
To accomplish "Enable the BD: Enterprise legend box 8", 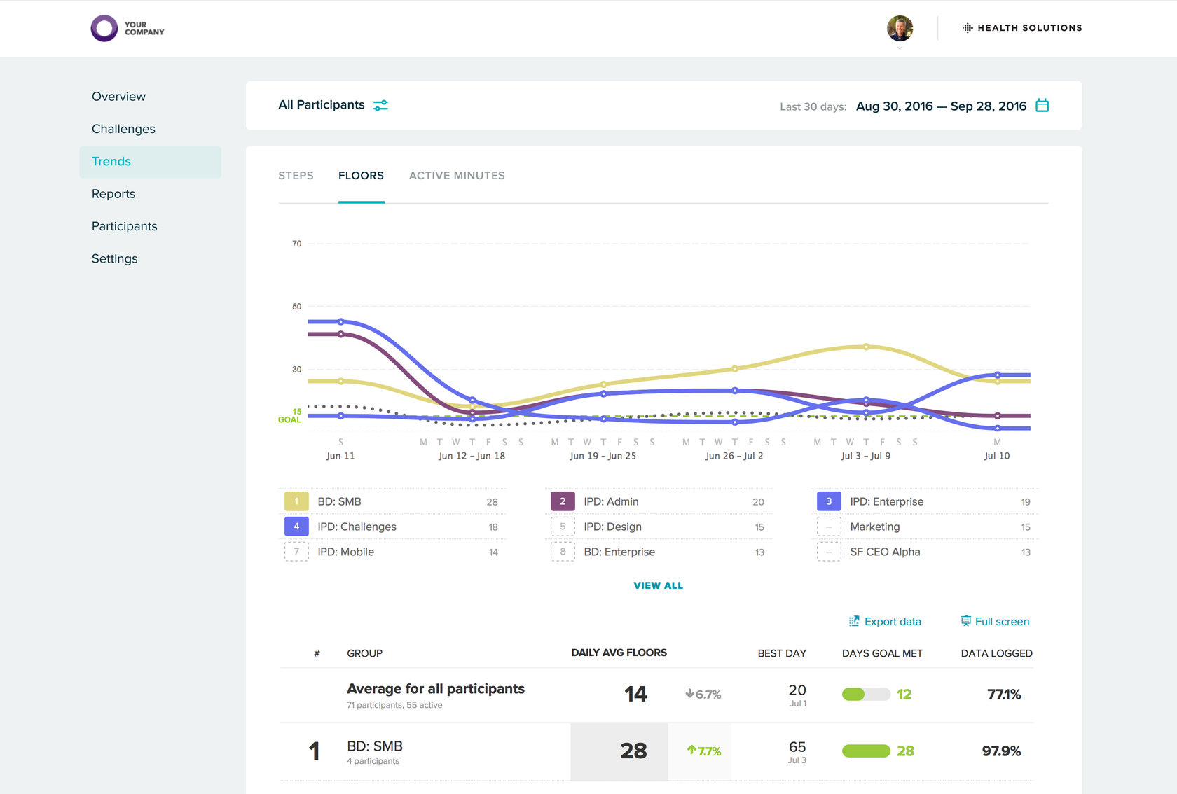I will [563, 552].
